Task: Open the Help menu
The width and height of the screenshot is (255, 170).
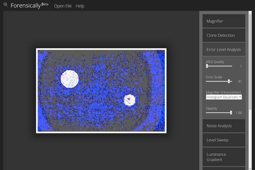Action: click(x=80, y=6)
